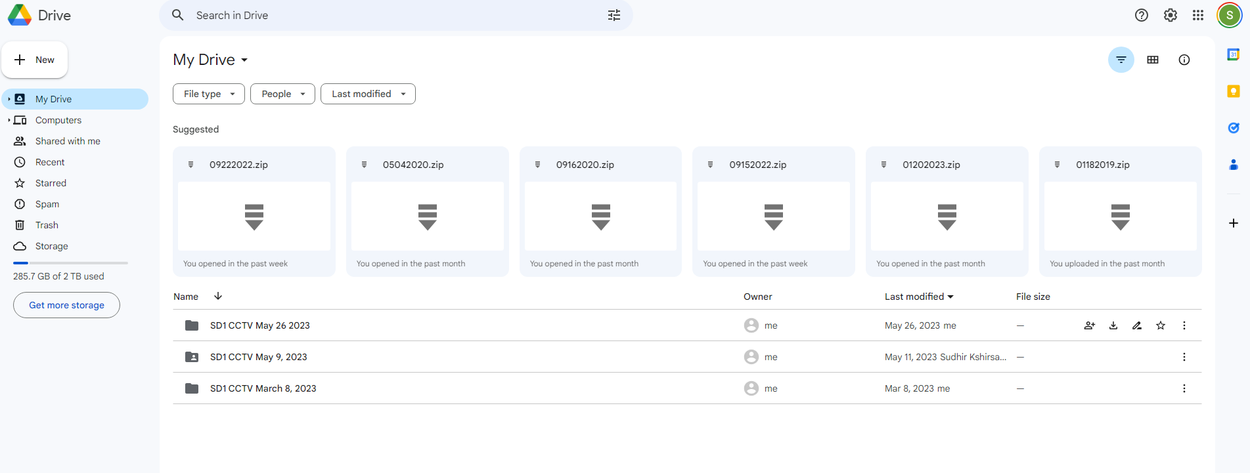
Task: Click the 285.7 GB of 2 TB used text
Action: [58, 276]
